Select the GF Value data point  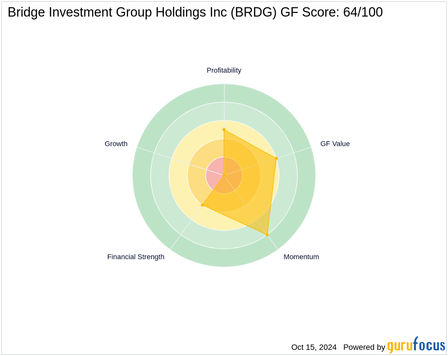pos(276,159)
